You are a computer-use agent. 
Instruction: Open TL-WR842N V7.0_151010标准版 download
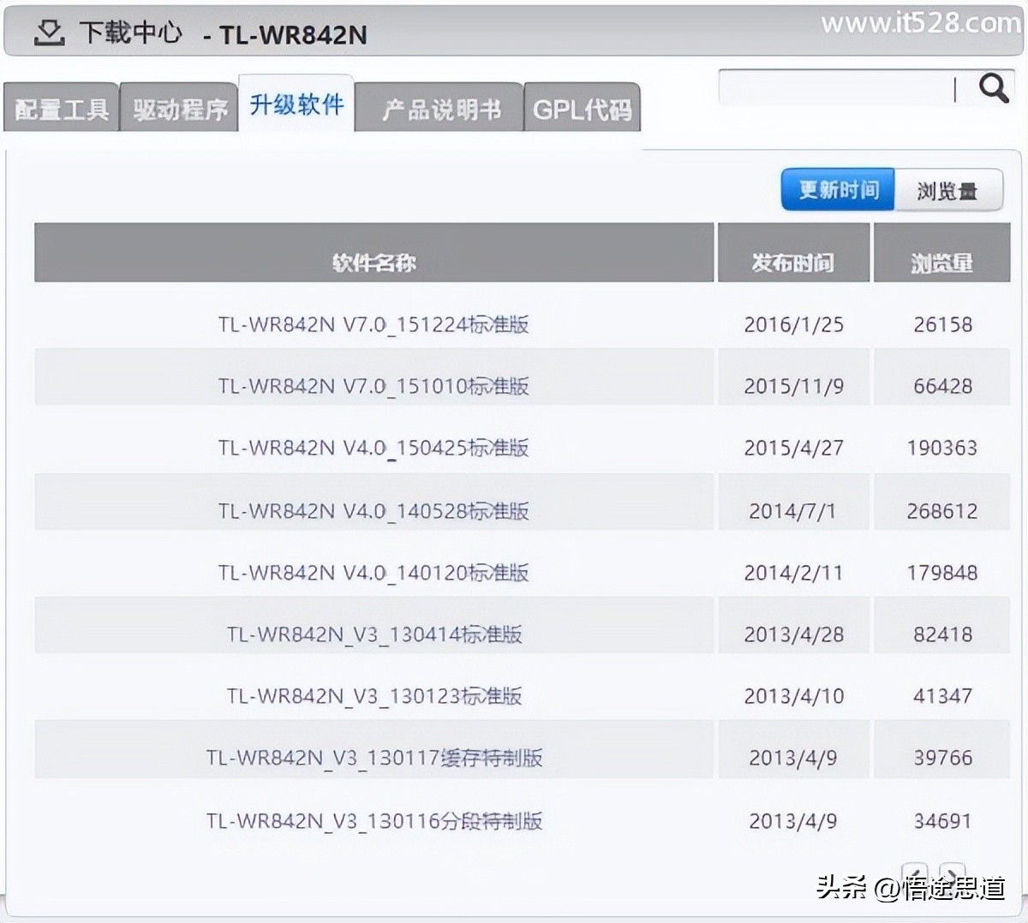pos(374,386)
